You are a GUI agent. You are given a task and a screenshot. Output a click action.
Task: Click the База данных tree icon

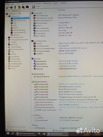tap(9, 66)
